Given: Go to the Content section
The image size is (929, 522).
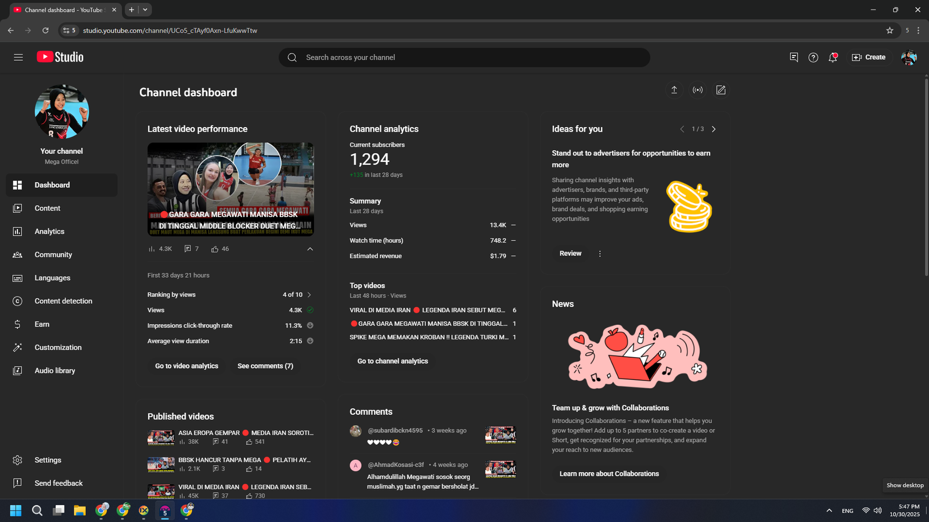Looking at the screenshot, I should coord(47,208).
